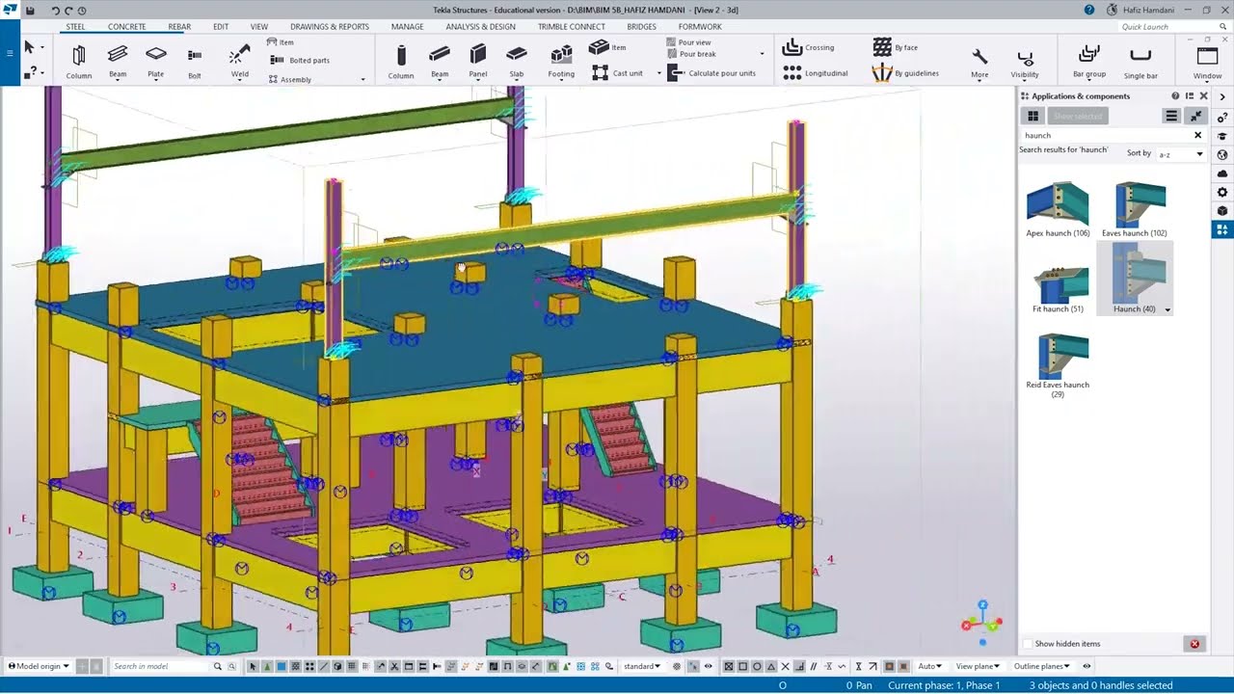Select the Footing tool
Image resolution: width=1234 pixels, height=694 pixels.
pyautogui.click(x=561, y=61)
